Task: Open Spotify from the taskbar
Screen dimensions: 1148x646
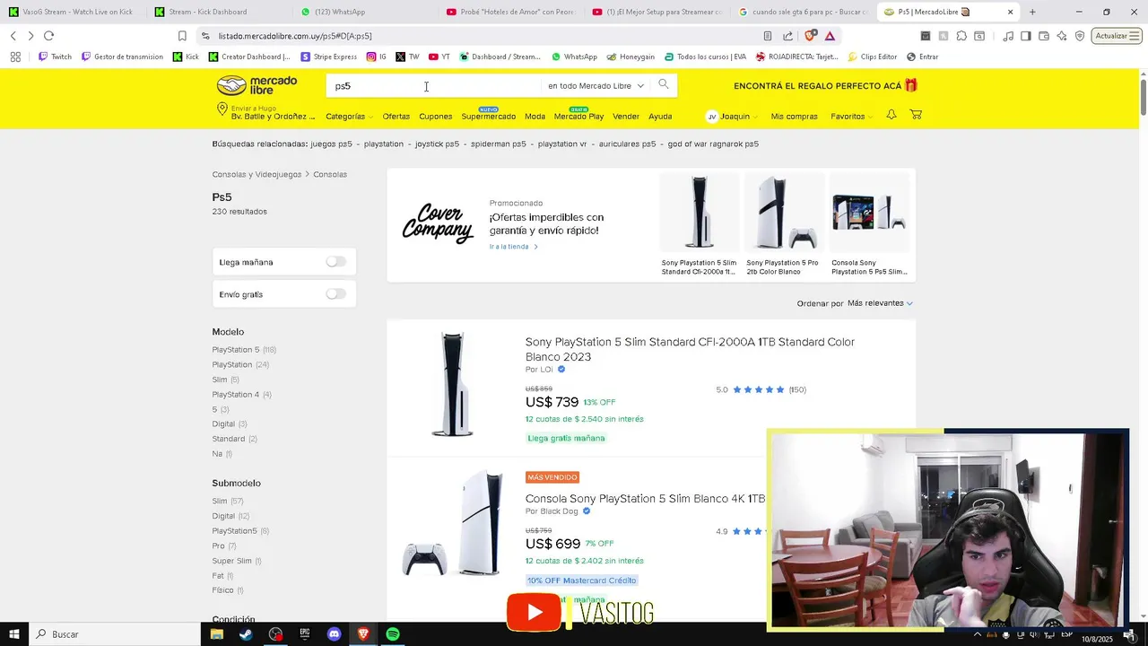Action: [393, 634]
